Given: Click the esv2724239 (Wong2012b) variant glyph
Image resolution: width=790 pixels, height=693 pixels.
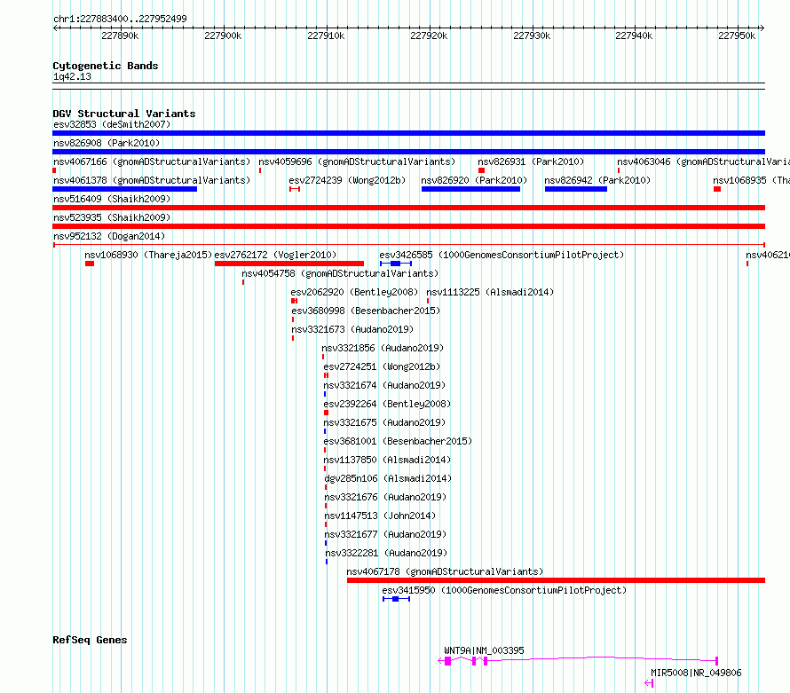Looking at the screenshot, I should pos(295,189).
